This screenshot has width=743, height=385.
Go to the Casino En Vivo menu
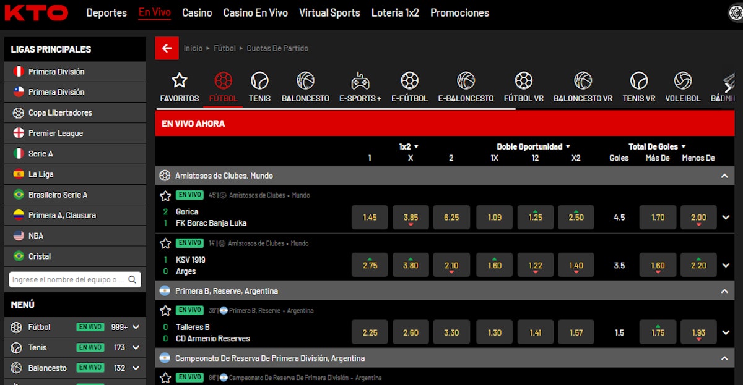pyautogui.click(x=255, y=12)
